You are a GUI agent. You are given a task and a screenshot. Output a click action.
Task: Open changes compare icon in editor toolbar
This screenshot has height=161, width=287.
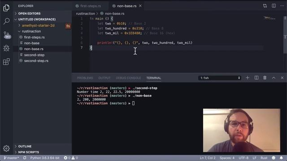pyautogui.click(x=265, y=6)
